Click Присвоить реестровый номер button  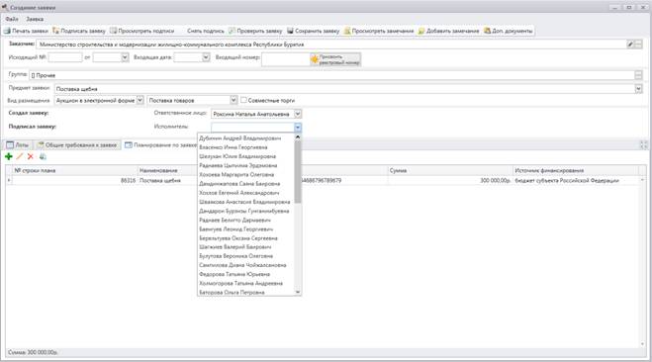click(335, 59)
